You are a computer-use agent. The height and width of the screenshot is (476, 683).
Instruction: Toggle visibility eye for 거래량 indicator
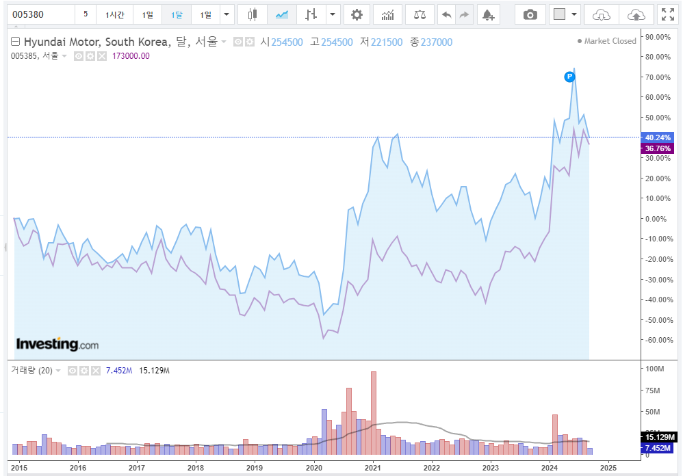73,371
